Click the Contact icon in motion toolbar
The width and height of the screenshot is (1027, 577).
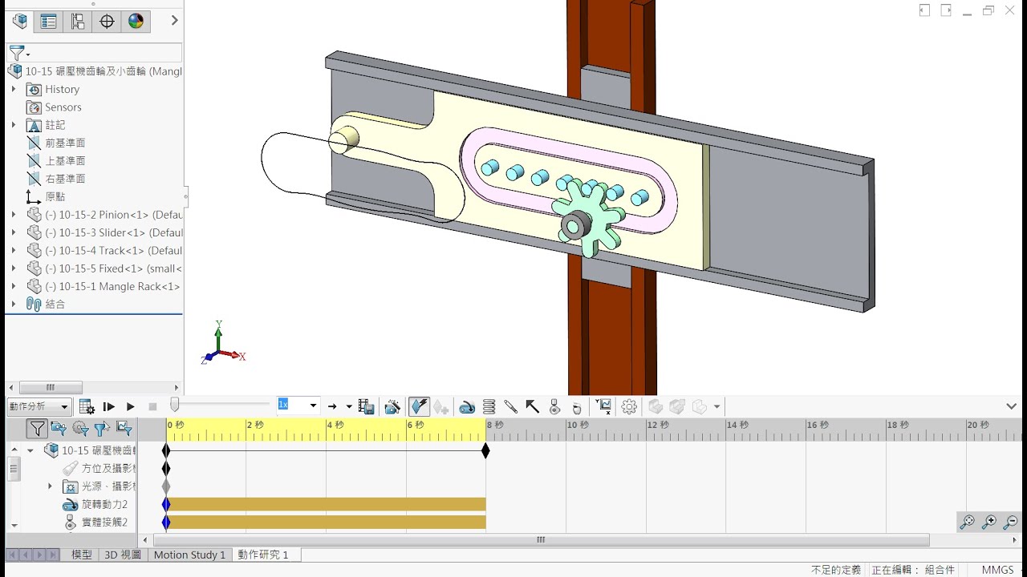tap(554, 407)
